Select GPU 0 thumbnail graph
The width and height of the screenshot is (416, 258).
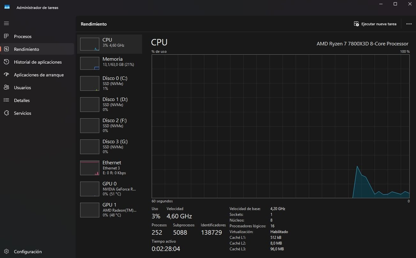point(90,189)
